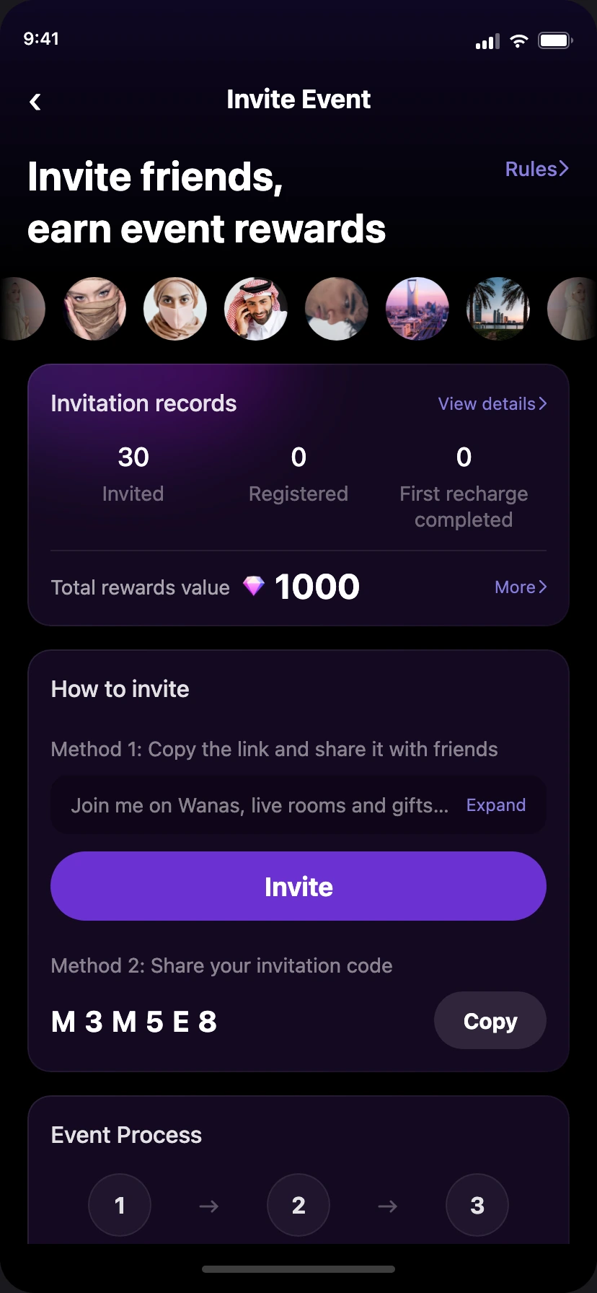Image resolution: width=597 pixels, height=1293 pixels.
Task: Select the avatar of man on phone
Action: [x=256, y=309]
